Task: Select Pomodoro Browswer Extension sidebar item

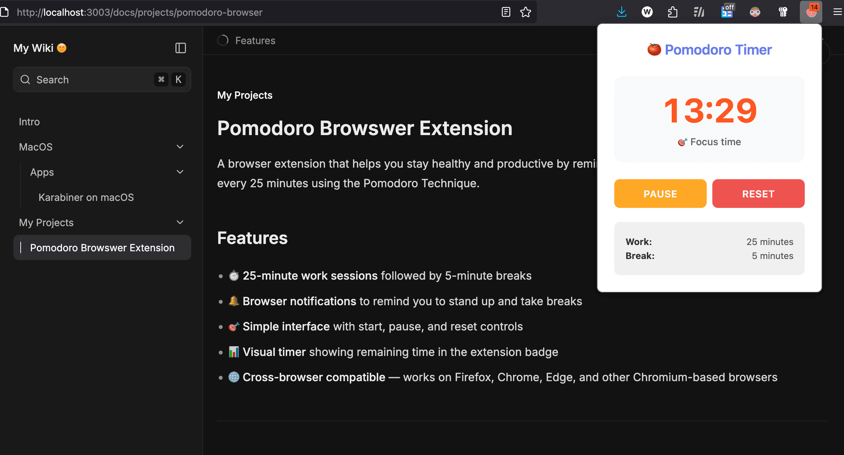Action: 102,248
